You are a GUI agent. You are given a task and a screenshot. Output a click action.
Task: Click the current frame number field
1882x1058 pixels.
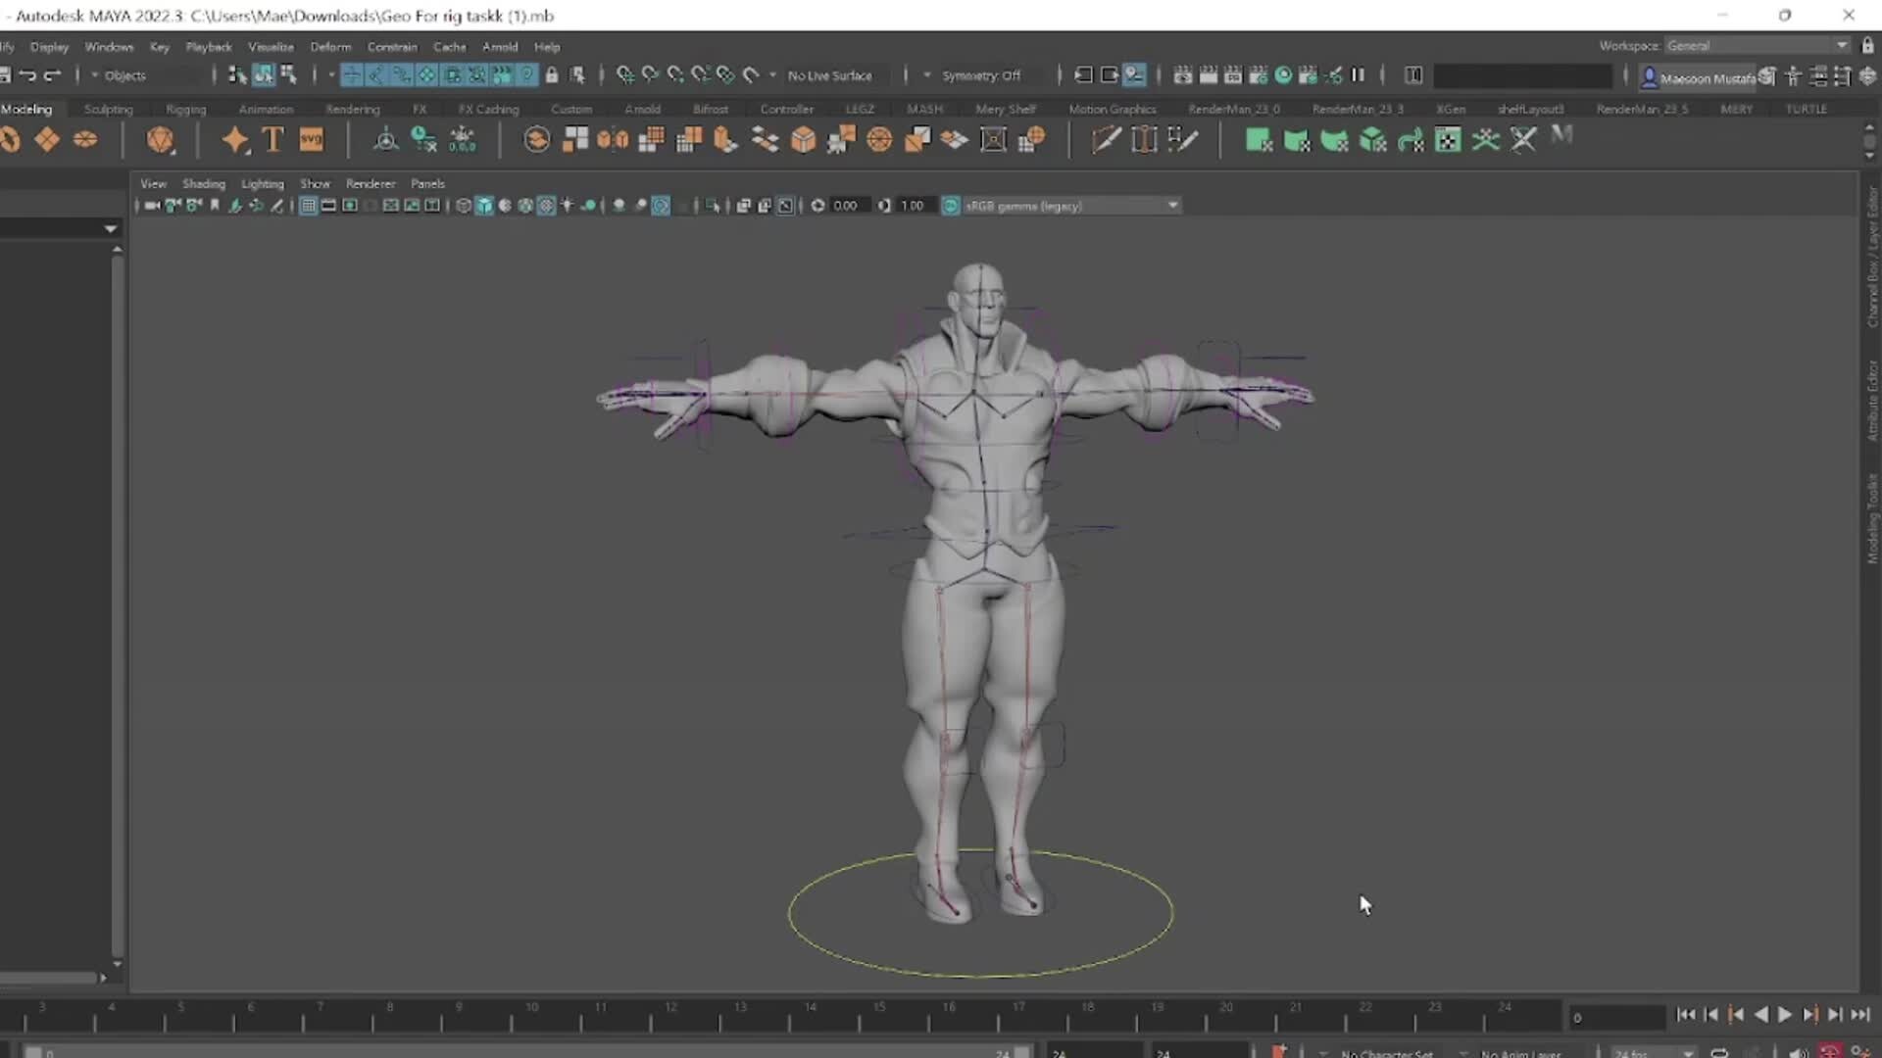pos(1614,1018)
